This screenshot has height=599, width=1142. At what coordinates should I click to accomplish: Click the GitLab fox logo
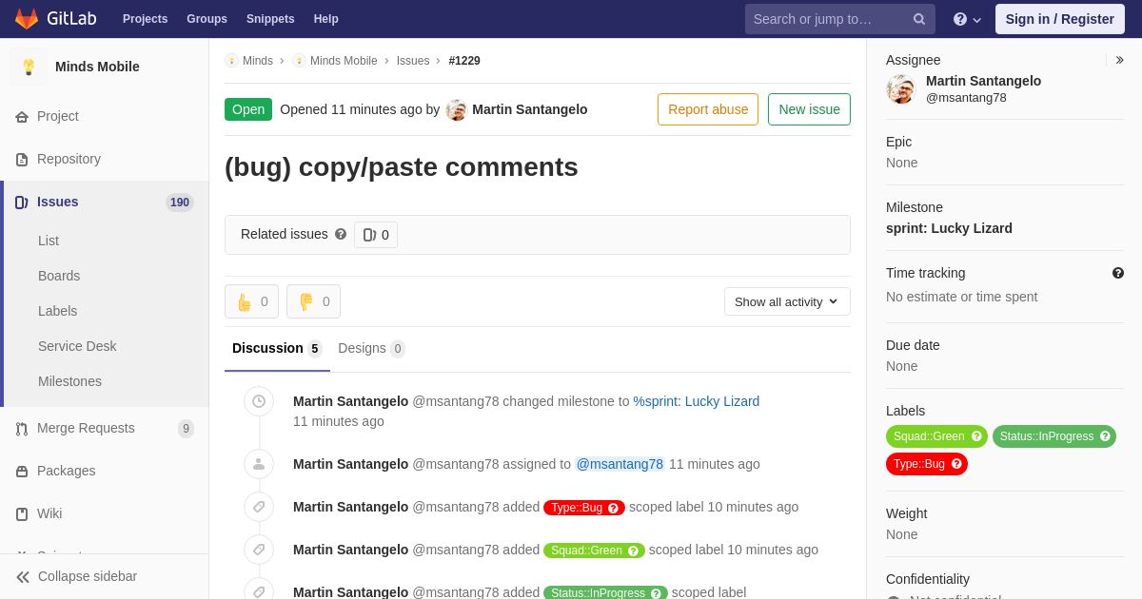[x=27, y=19]
